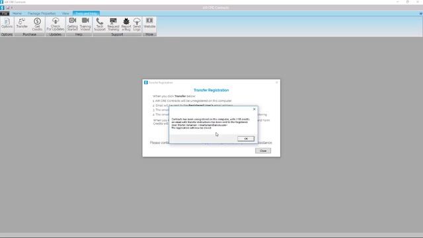Click OK in the message box

[246, 139]
